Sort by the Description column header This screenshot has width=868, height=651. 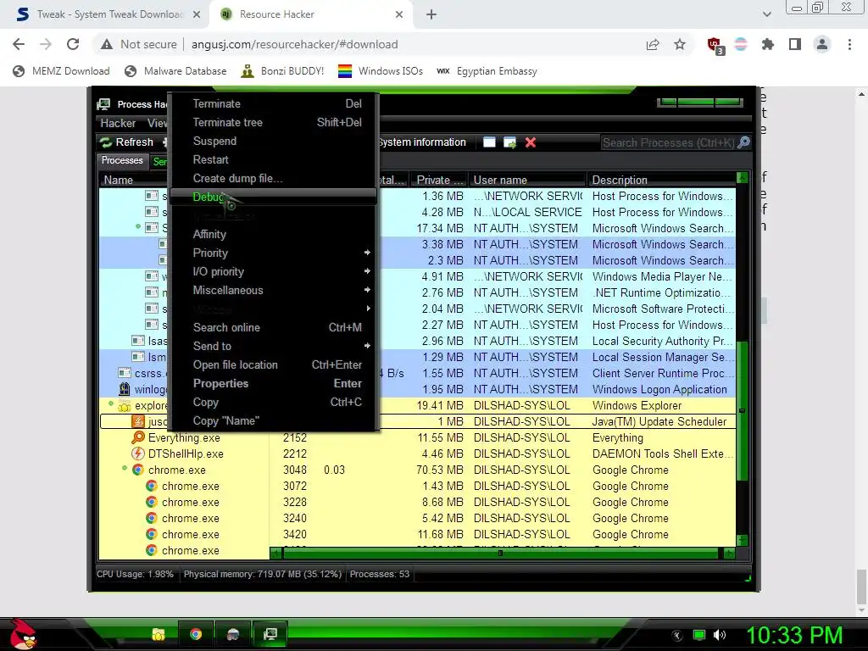[662, 180]
